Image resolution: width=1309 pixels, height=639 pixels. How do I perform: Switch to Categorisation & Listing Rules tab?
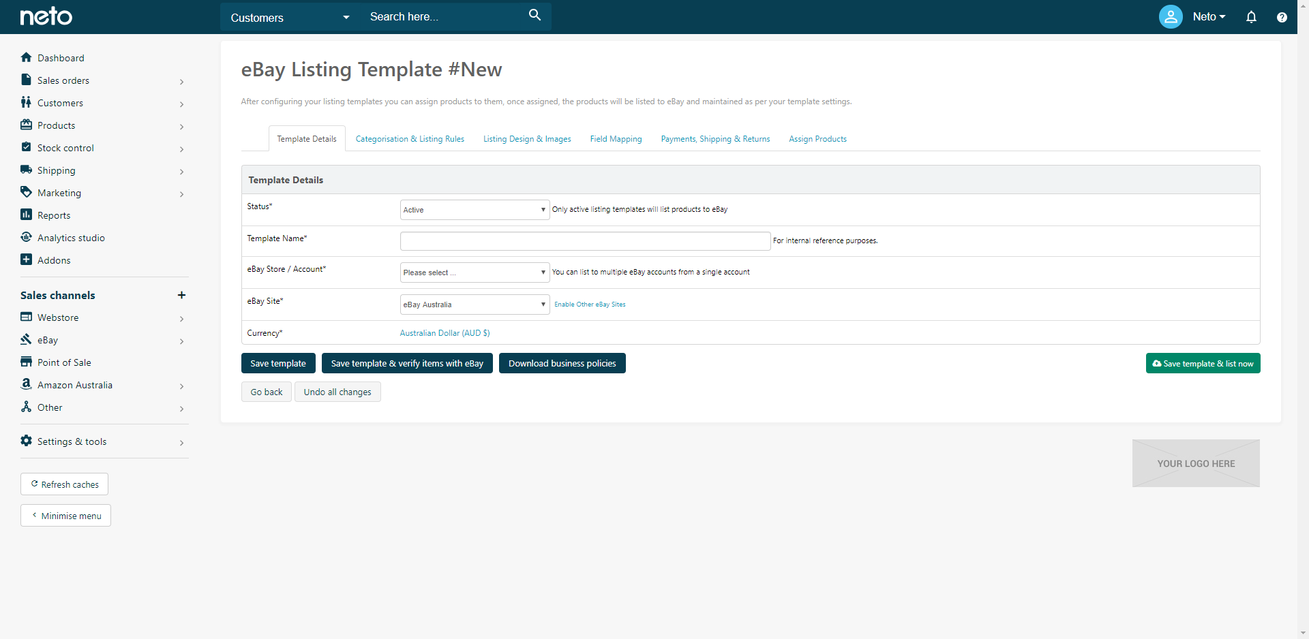click(x=410, y=139)
